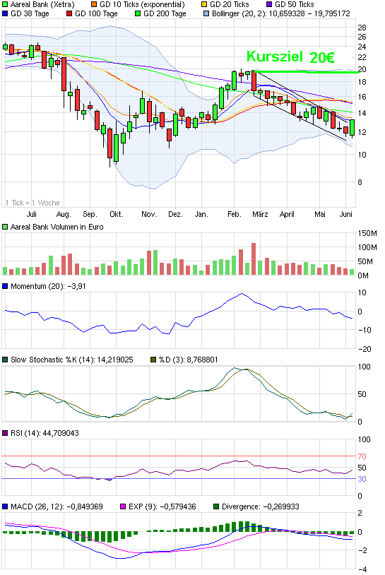The width and height of the screenshot is (385, 575).
Task: Click the 'Mai' month label
Action: (x=320, y=214)
